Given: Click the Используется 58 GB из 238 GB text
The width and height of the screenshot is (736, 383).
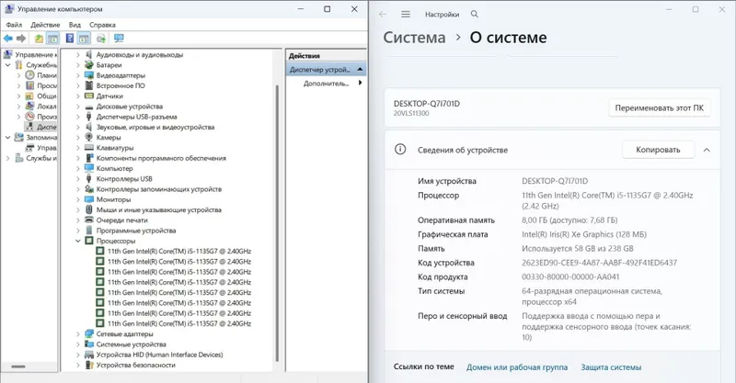Looking at the screenshot, I should coord(578,249).
